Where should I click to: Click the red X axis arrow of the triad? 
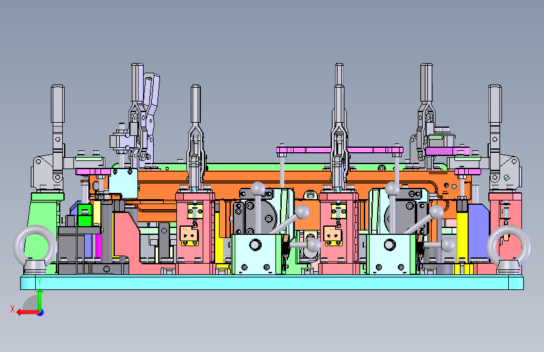point(27,313)
